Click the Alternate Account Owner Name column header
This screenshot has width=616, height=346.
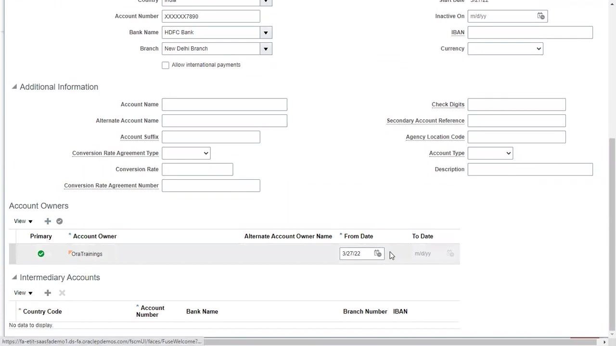point(288,236)
